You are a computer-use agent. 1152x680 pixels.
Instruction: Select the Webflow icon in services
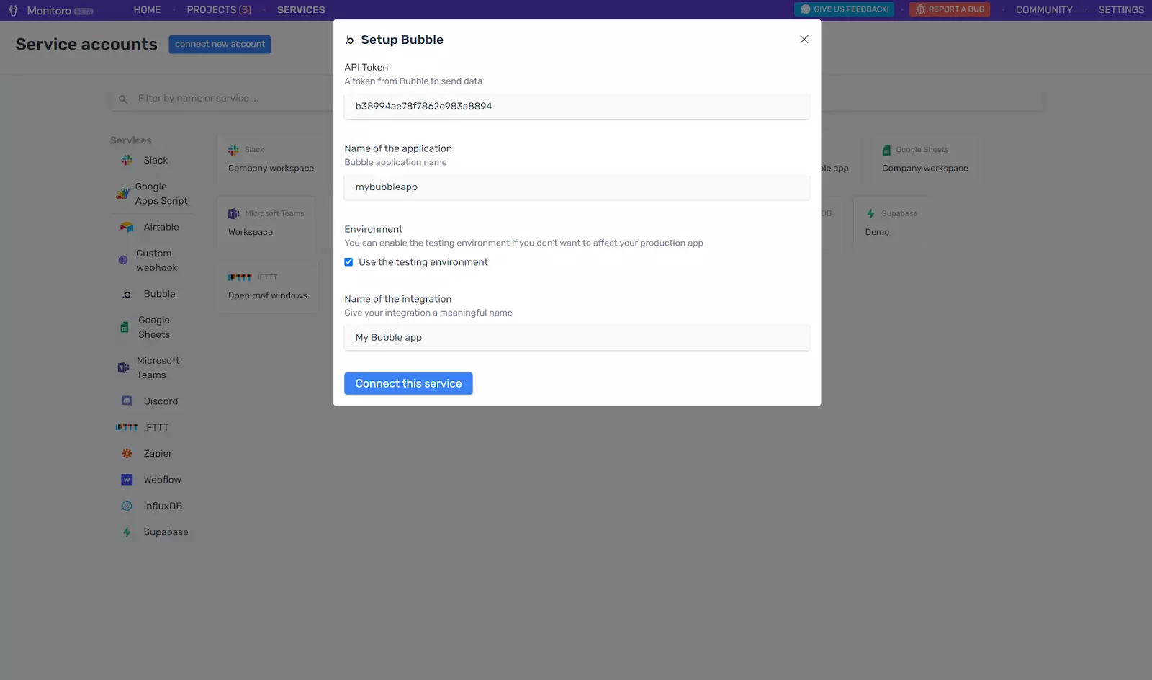tap(127, 480)
